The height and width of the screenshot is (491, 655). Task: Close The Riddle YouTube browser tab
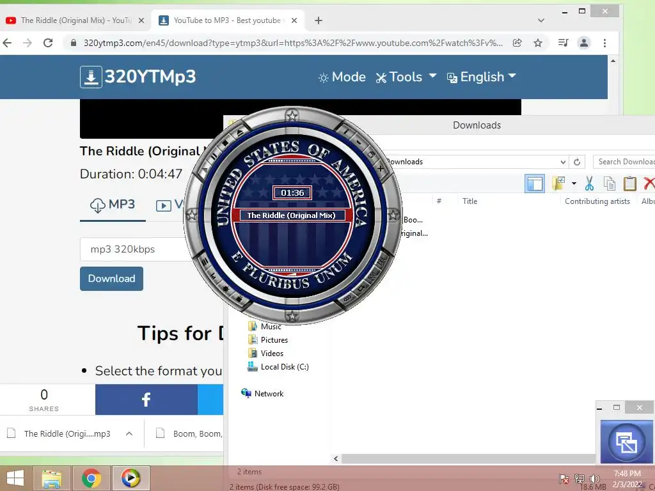(141, 20)
